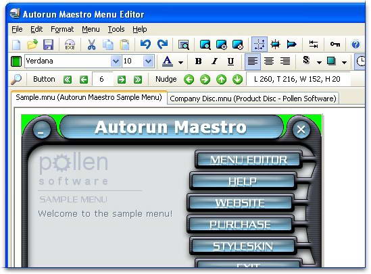The width and height of the screenshot is (371, 274).
Task: Go to previous button arrow
Action: (x=84, y=80)
